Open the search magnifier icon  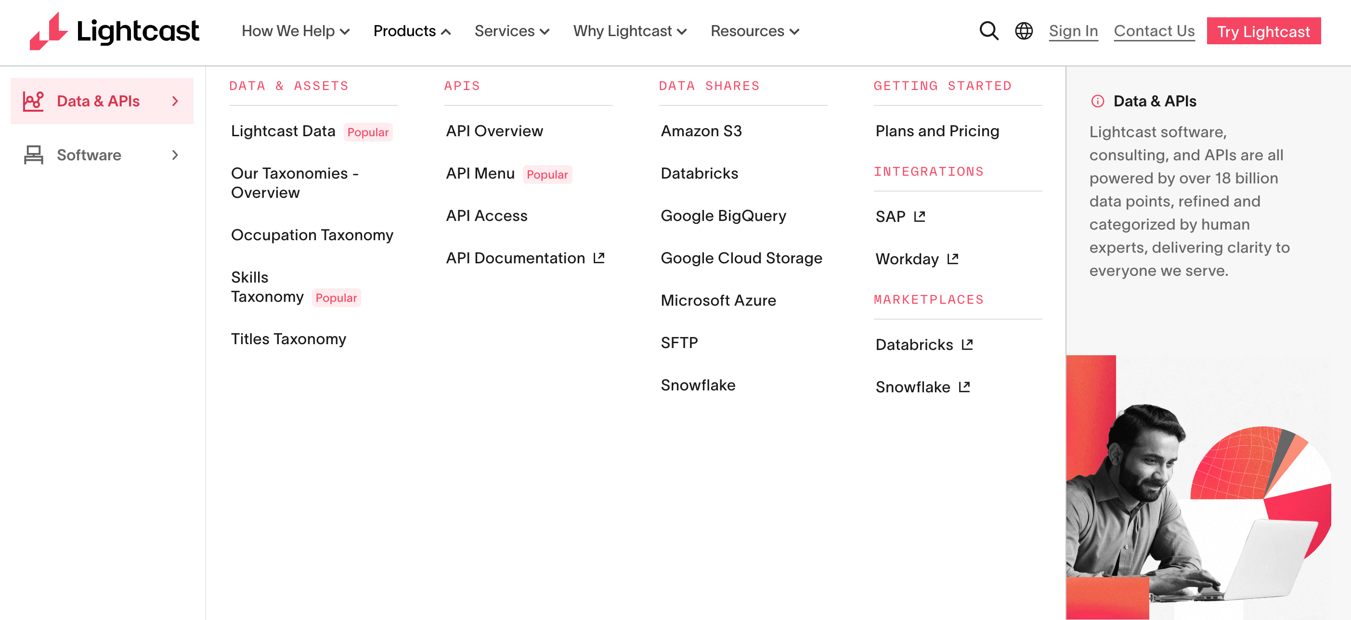point(988,31)
